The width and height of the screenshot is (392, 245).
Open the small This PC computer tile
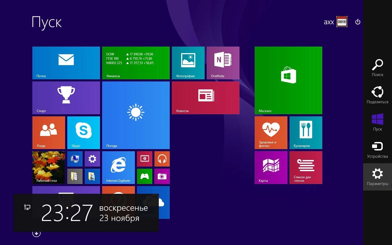(x=75, y=159)
